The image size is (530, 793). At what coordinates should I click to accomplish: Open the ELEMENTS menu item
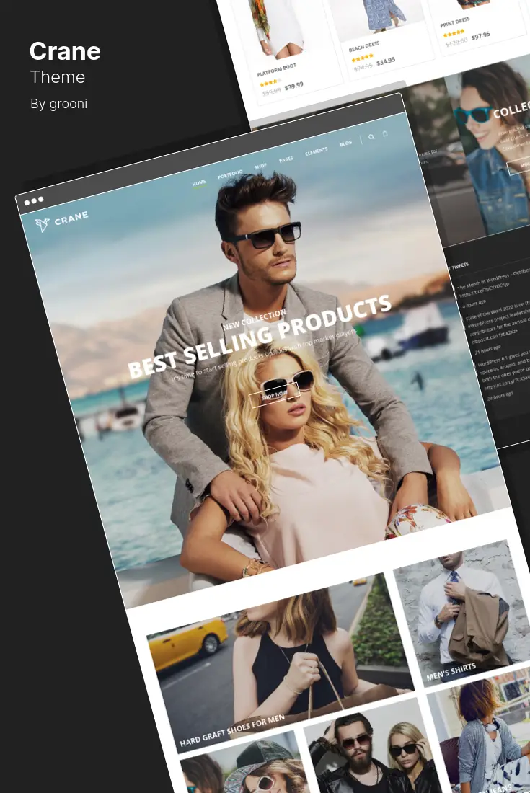(x=316, y=151)
